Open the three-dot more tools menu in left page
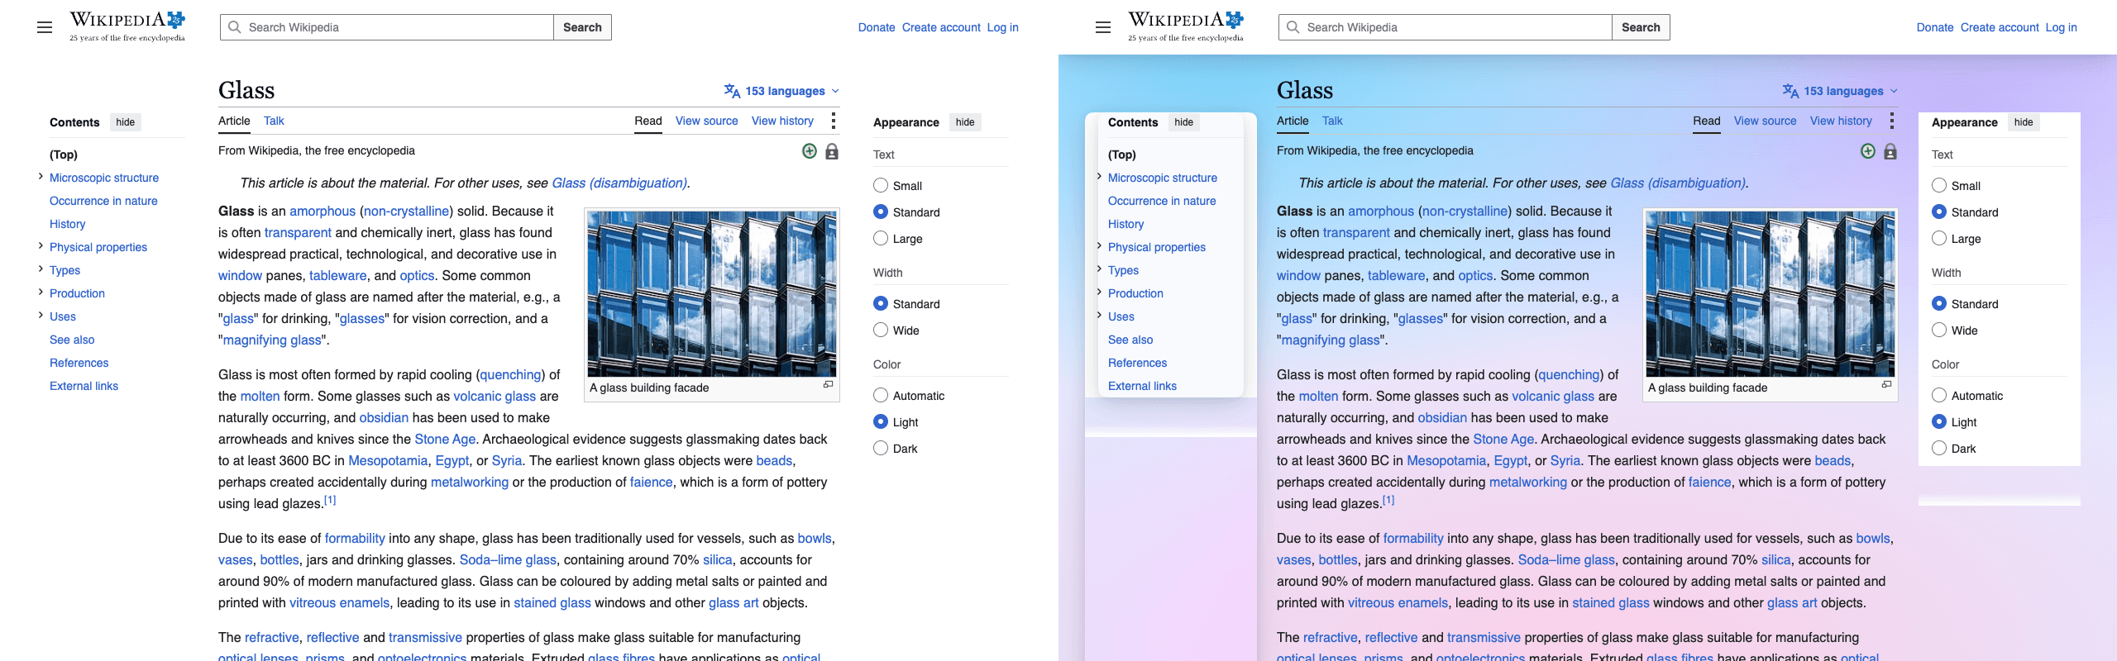Image resolution: width=2117 pixels, height=661 pixels. pyautogui.click(x=833, y=121)
